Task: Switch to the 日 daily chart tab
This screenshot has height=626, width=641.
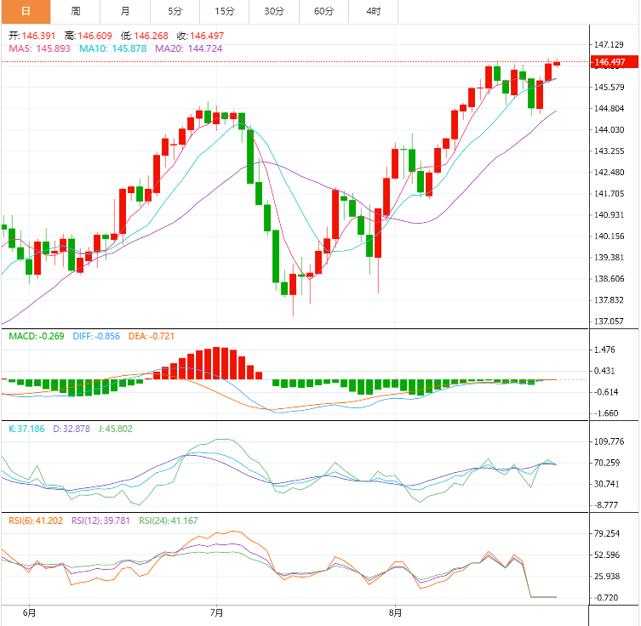Action: click(x=26, y=11)
